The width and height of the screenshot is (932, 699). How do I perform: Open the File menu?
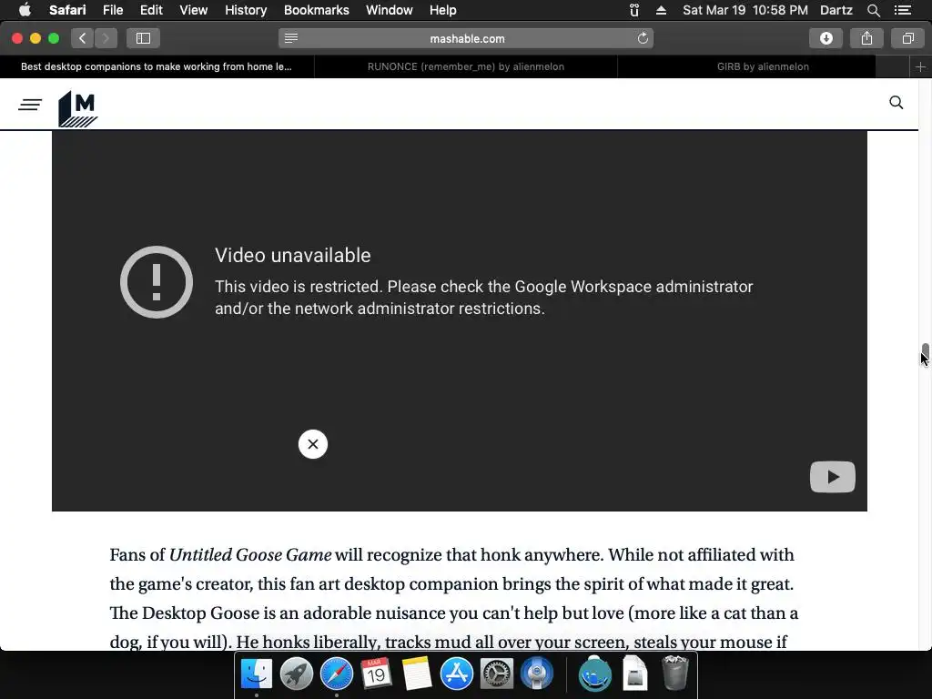tap(112, 10)
